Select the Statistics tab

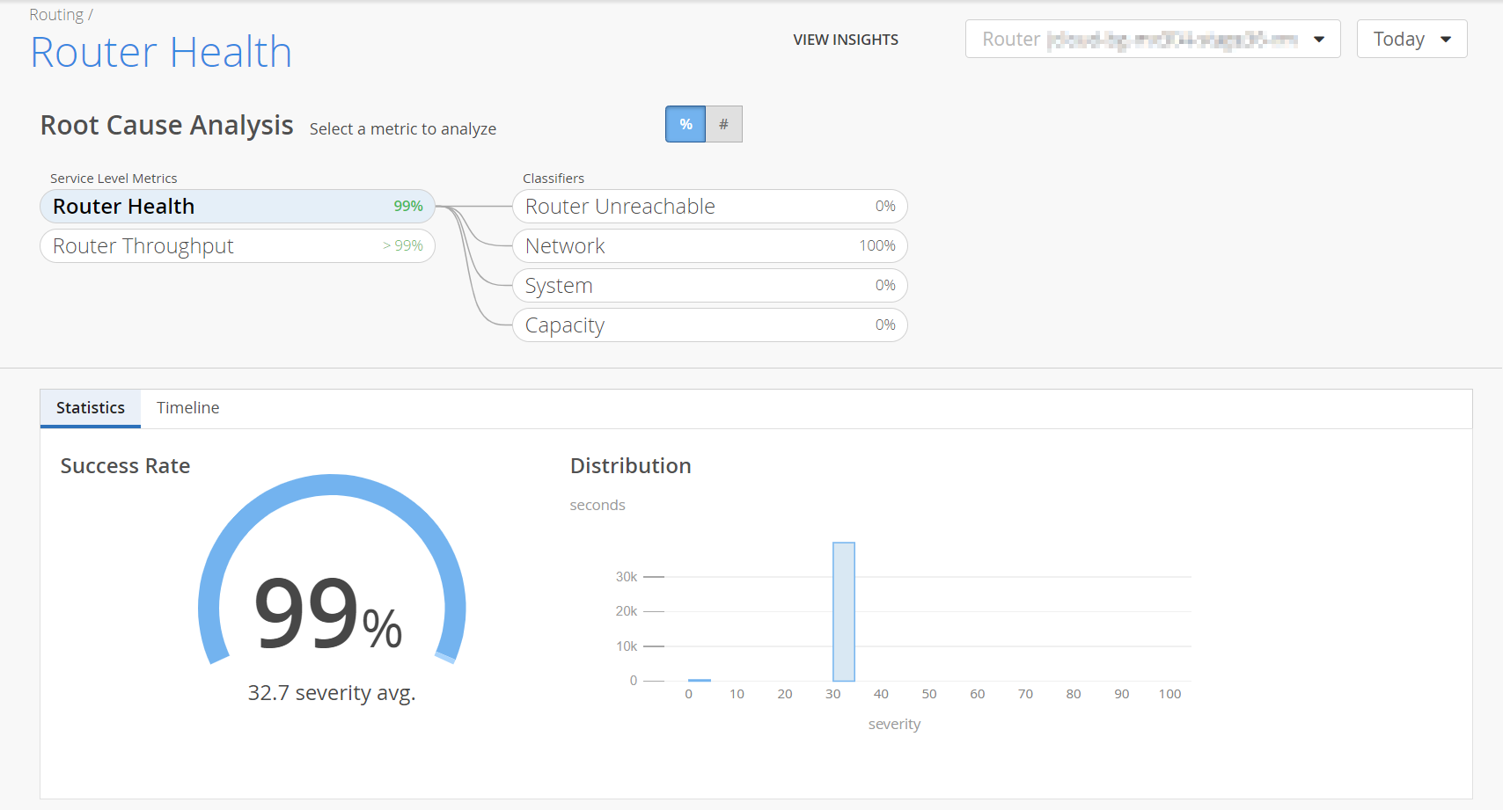[91, 408]
